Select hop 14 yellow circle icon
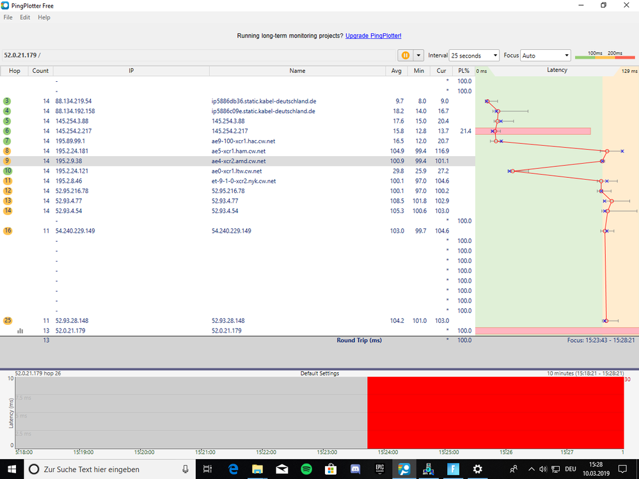The width and height of the screenshot is (639, 479). coord(7,210)
